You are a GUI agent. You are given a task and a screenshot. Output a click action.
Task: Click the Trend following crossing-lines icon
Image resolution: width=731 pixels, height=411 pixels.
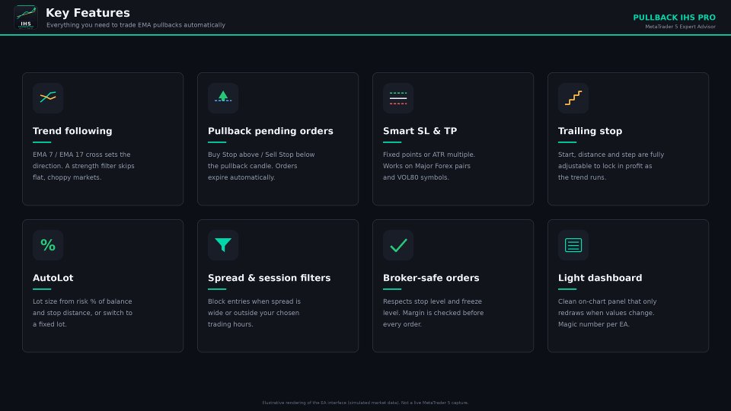click(x=48, y=98)
